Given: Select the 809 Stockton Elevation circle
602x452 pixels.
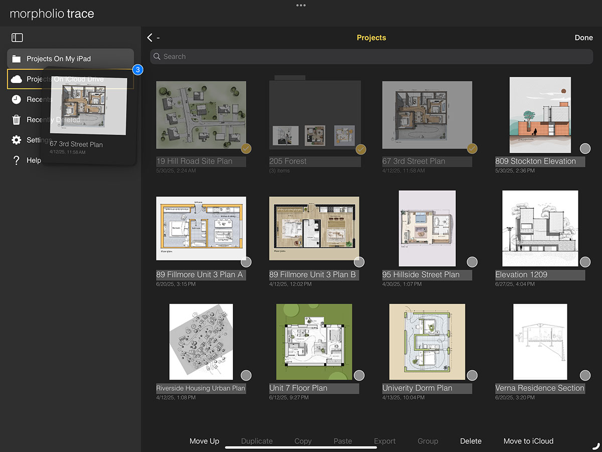Looking at the screenshot, I should 585,149.
